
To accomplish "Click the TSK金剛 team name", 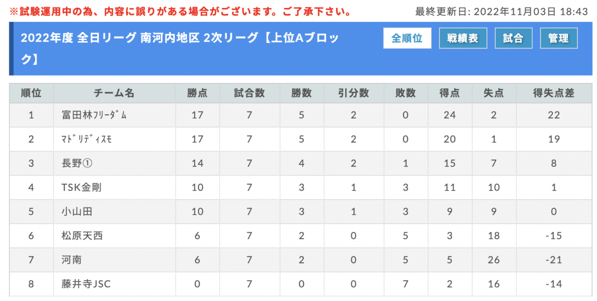I will tap(81, 188).
